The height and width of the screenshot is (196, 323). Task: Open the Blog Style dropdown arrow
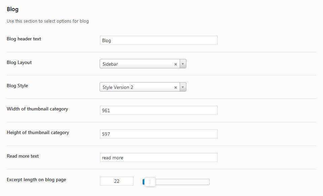tap(183, 87)
